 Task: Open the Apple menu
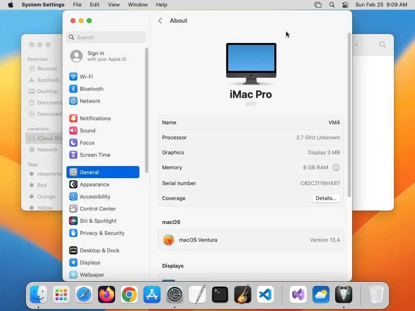11,5
